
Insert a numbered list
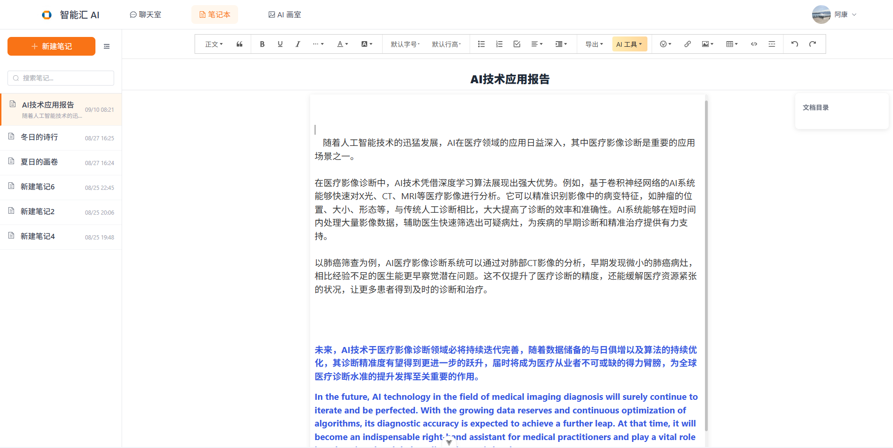[x=499, y=44]
